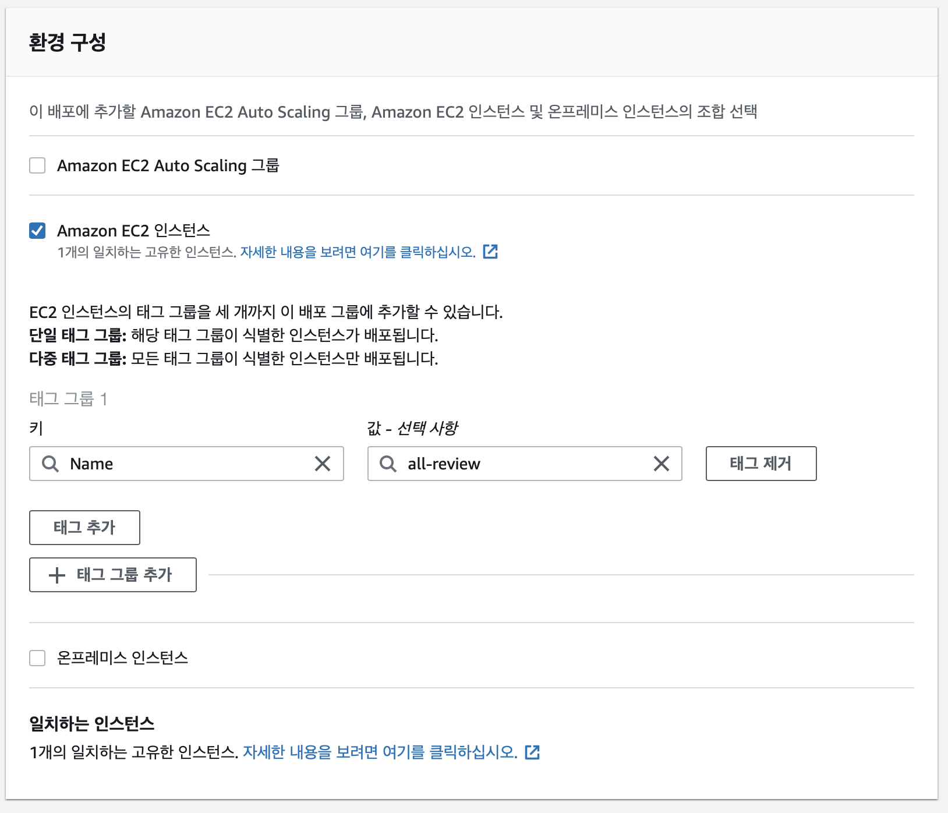This screenshot has width=948, height=813.
Task: Uncheck the Amazon EC2 인스턴스 checkbox
Action: tap(37, 231)
